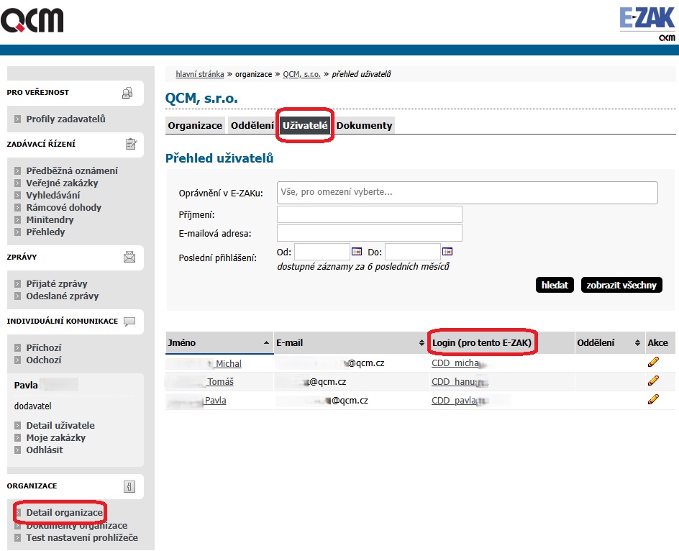Click the pencil edit icon for Michal

coord(653,363)
